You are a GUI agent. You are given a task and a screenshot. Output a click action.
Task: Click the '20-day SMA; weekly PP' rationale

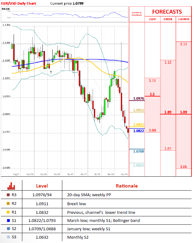coord(89,195)
